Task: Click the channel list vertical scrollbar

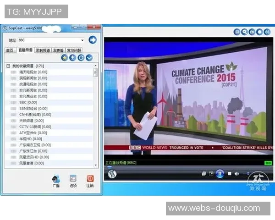Action: (95, 115)
